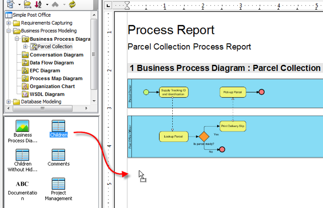This screenshot has height=208, width=323.
Task: Select Process Map Diagram label
Action: click(x=56, y=78)
